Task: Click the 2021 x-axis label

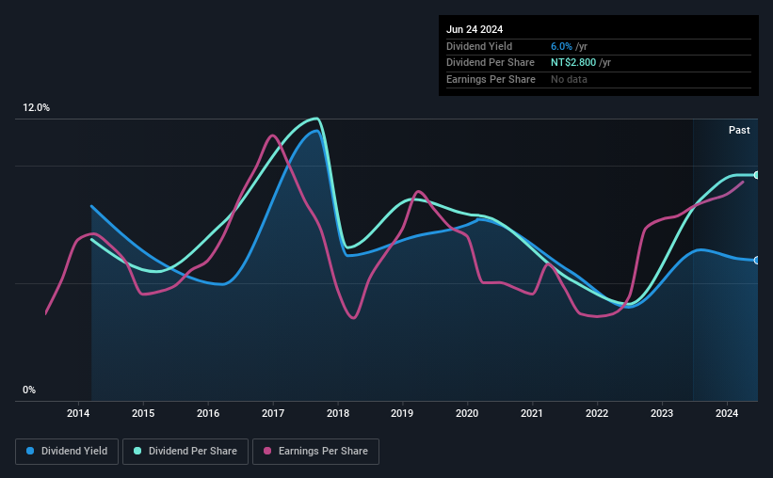Action: 532,413
